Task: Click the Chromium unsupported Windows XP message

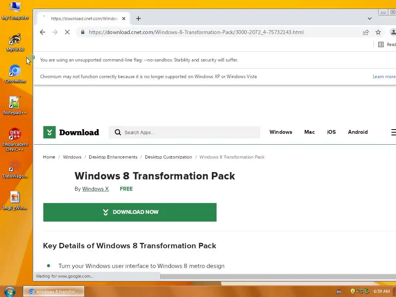Action: pyautogui.click(x=148, y=77)
